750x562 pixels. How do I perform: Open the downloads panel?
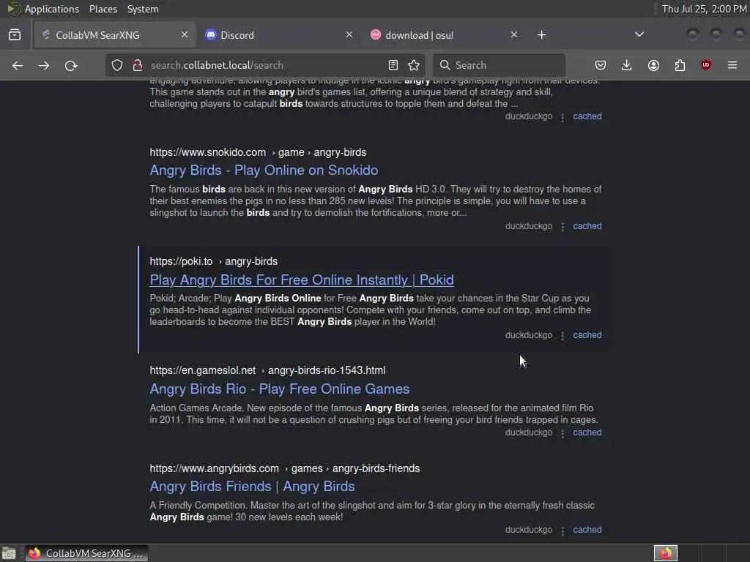coord(627,65)
